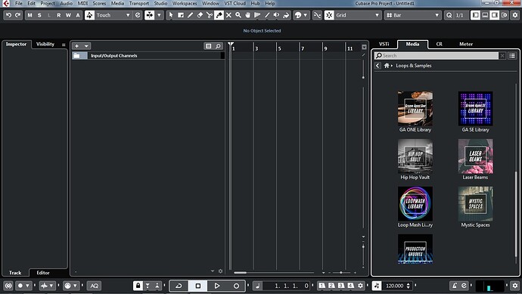522x294 pixels.
Task: Select the Draw pencil tool
Action: (x=190, y=15)
